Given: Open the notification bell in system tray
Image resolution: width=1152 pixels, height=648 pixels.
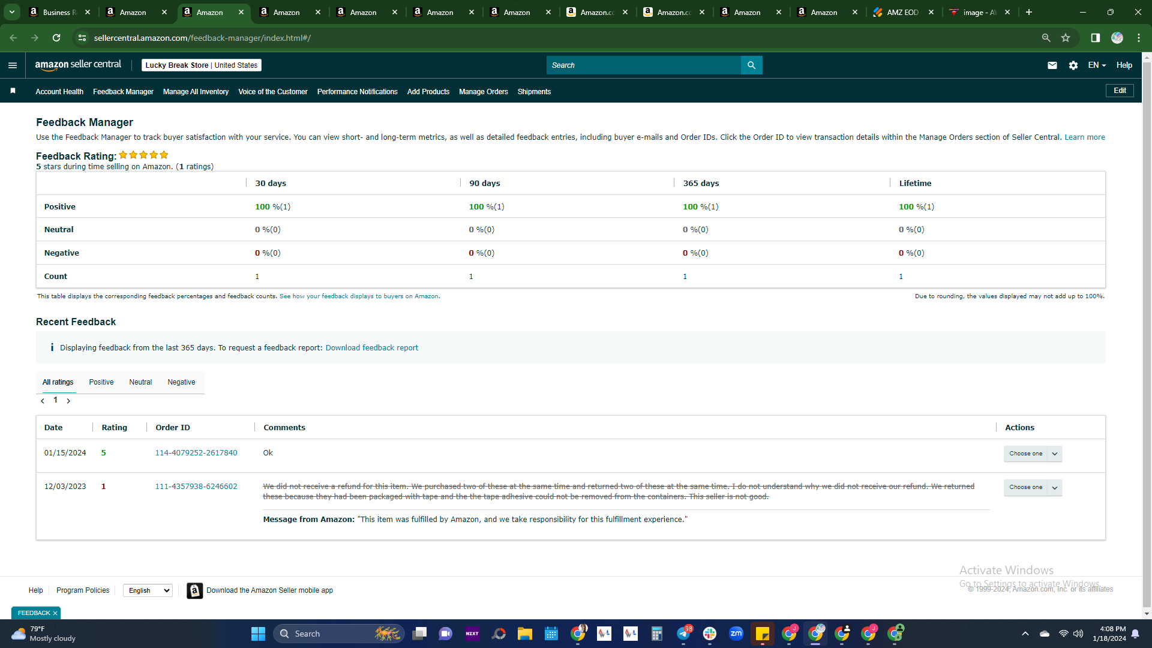Looking at the screenshot, I should point(1135,634).
